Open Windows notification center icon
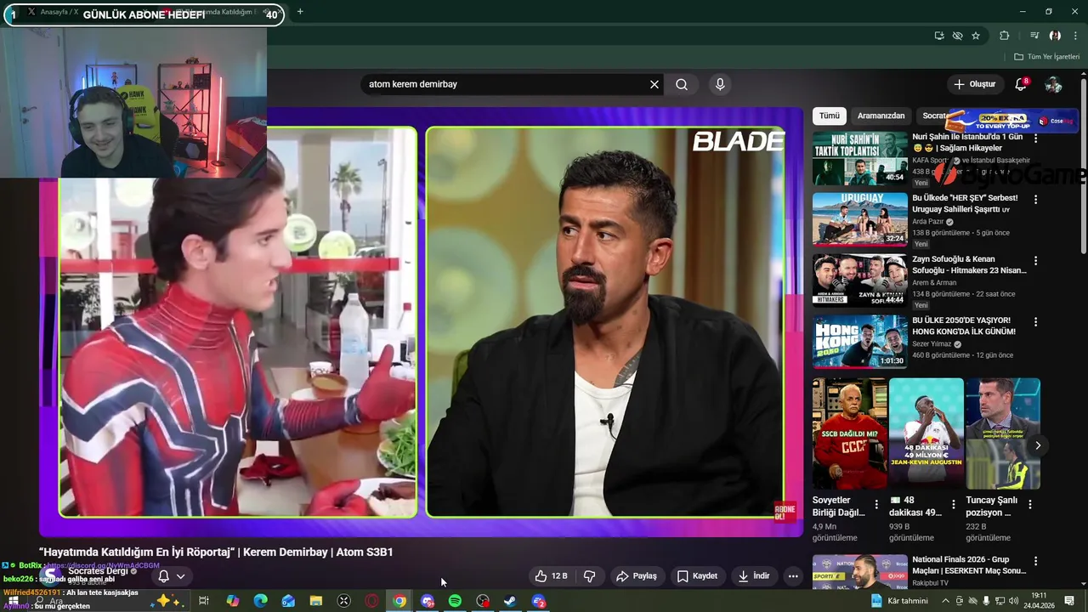Viewport: 1088px width, 612px height. 1069,601
